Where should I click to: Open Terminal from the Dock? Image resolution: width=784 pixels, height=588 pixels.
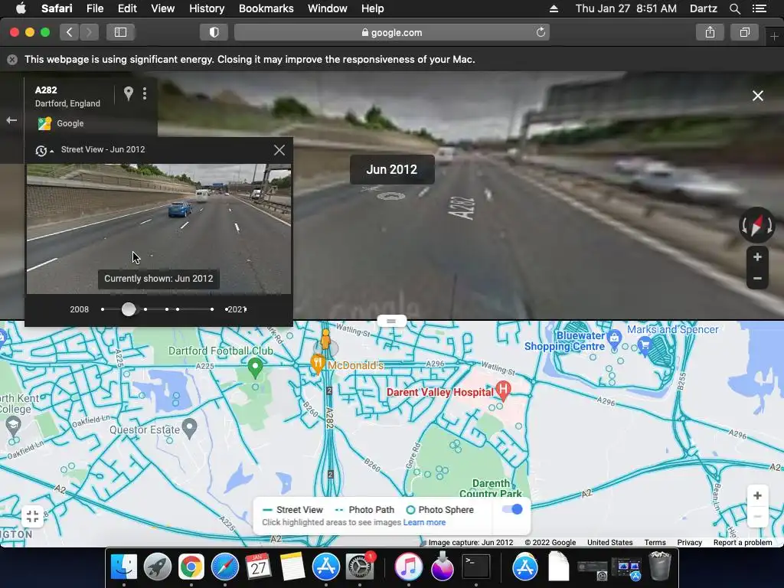point(475,567)
